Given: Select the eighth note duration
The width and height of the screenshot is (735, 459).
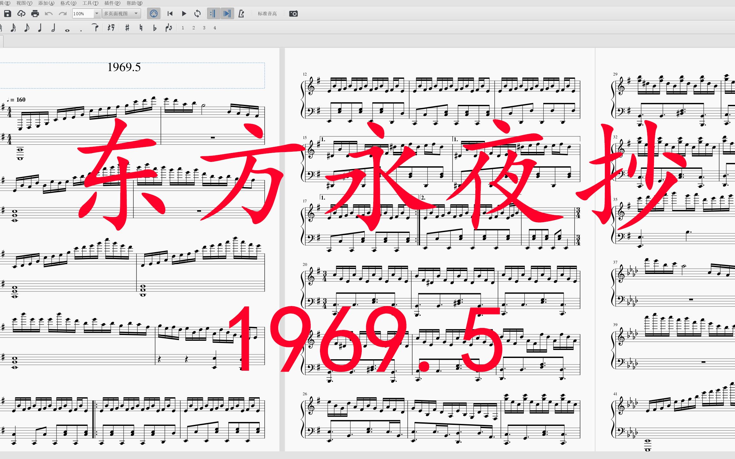Looking at the screenshot, I should click(27, 28).
